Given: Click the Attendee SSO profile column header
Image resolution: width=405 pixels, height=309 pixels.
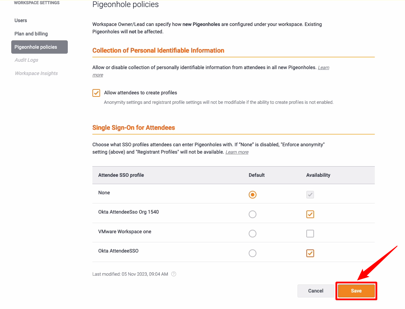Looking at the screenshot, I should pyautogui.click(x=121, y=175).
